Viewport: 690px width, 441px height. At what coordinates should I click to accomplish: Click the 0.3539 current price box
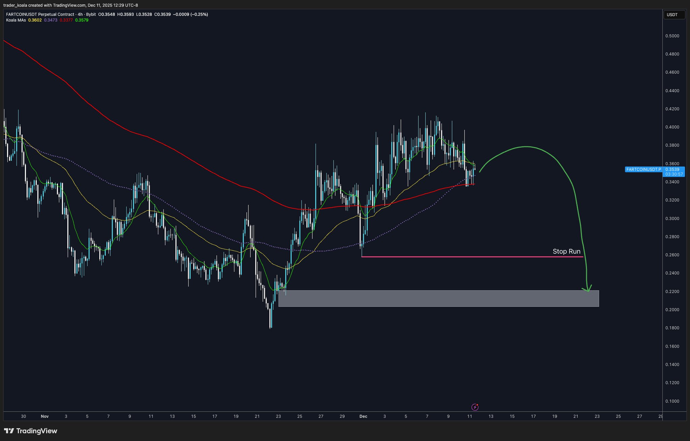coord(672,169)
